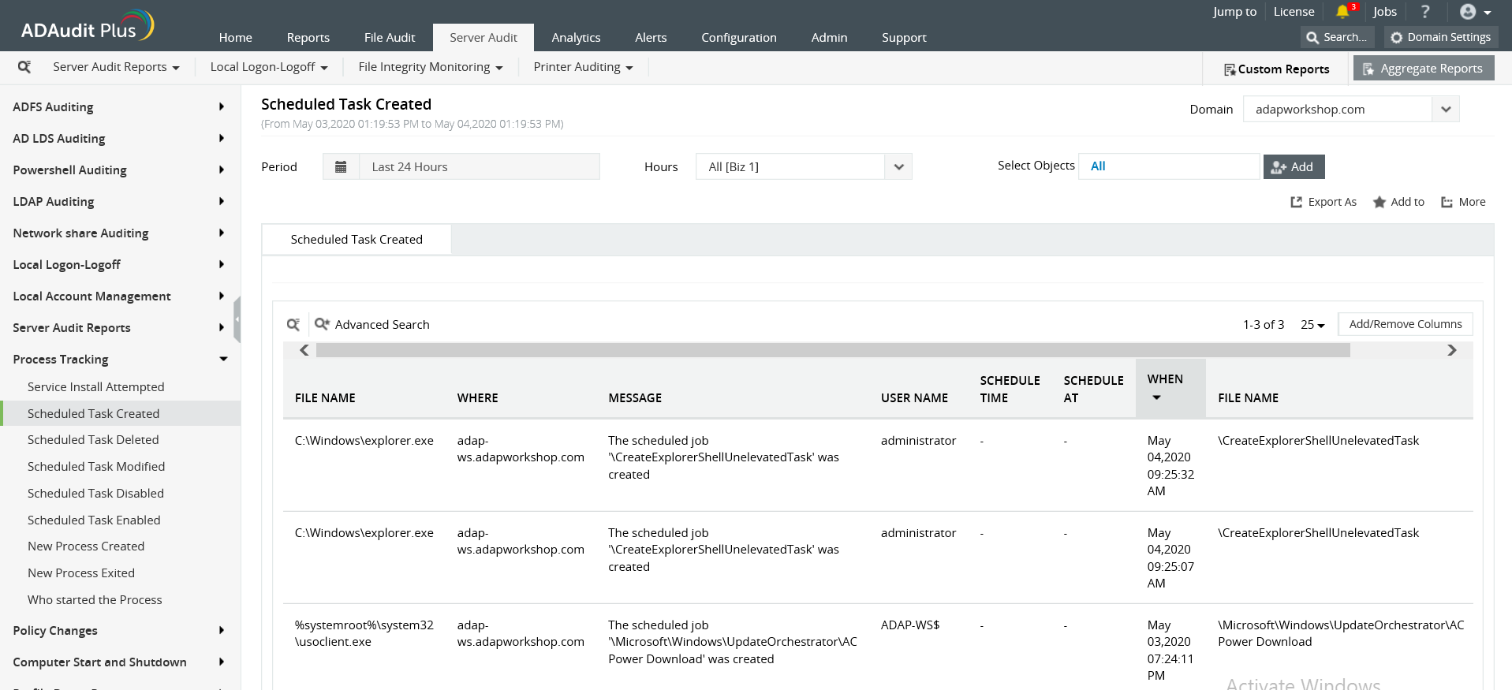The image size is (1512, 690).
Task: Collapse the Process Tracking section
Action: [223, 360]
